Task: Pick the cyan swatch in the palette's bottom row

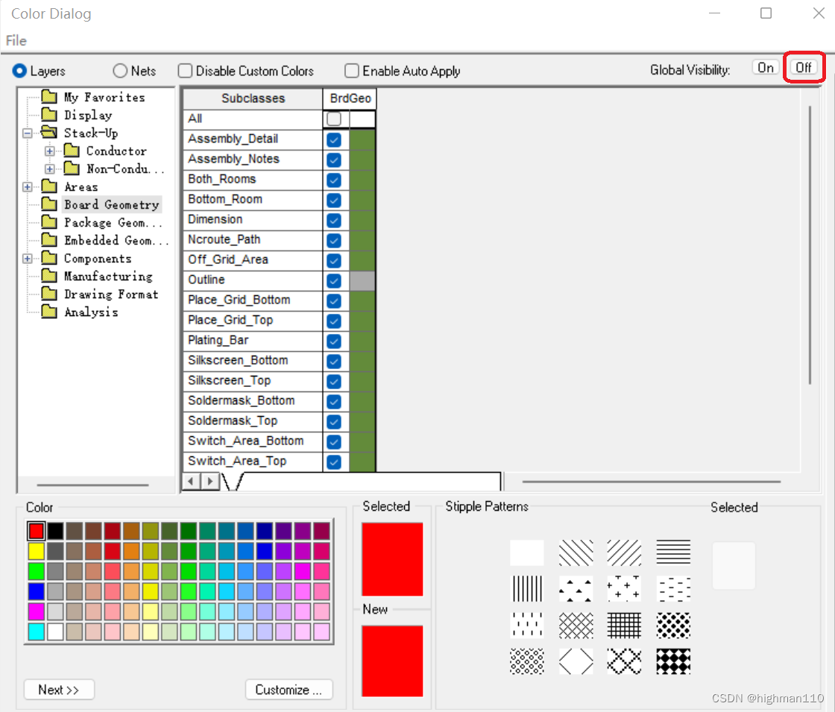Action: pyautogui.click(x=37, y=631)
